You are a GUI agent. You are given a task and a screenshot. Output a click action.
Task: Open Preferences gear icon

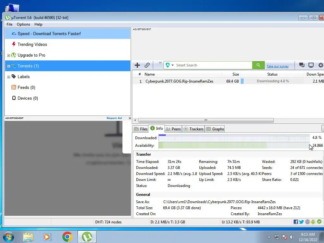coord(321,65)
